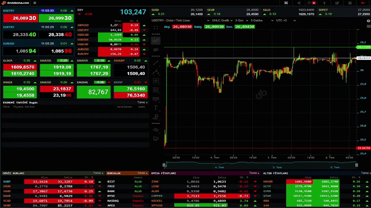Select the vertical measure tool
The image size is (371, 208).
[x=156, y=108]
